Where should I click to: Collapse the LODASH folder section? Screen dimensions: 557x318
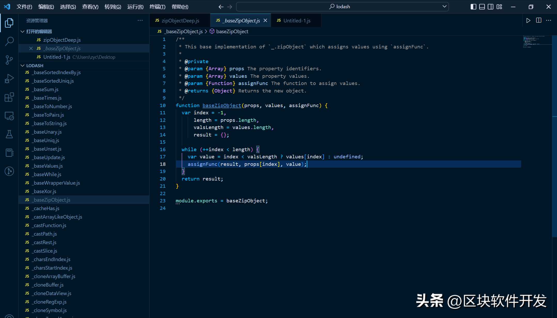pyautogui.click(x=22, y=66)
